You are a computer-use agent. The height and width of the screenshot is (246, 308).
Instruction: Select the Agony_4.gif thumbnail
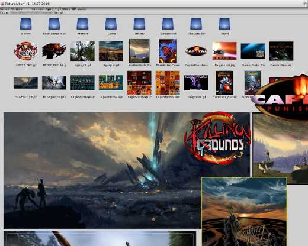111,51
